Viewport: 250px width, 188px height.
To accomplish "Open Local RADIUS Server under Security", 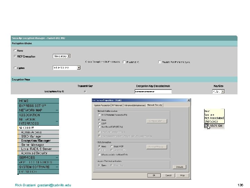I will [x=38, y=149].
